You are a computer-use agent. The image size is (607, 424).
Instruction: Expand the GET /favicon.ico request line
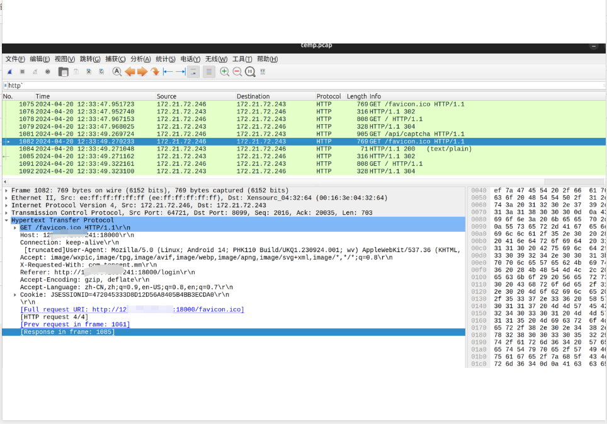coord(15,227)
